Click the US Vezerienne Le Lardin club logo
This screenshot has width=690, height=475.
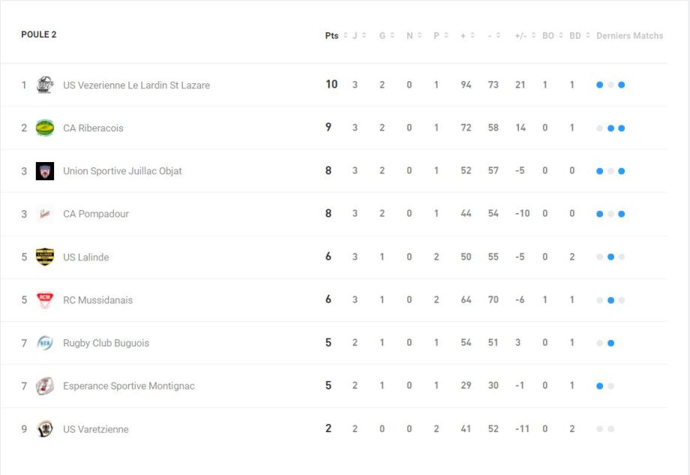(45, 85)
